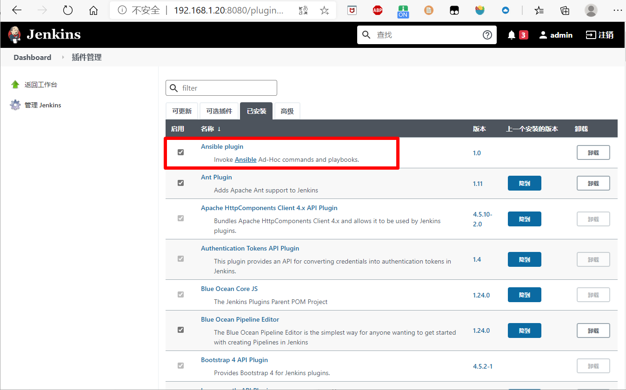Open the green ON extension icon
Screen dimensions: 626x390
(x=403, y=11)
